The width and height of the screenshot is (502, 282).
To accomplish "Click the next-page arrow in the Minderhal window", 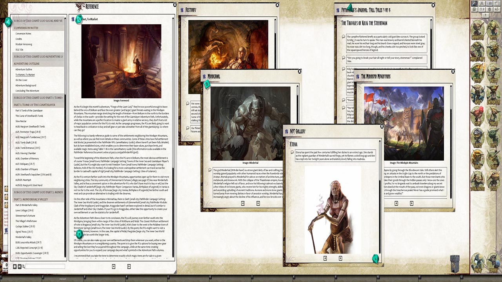I will (x=258, y=203).
